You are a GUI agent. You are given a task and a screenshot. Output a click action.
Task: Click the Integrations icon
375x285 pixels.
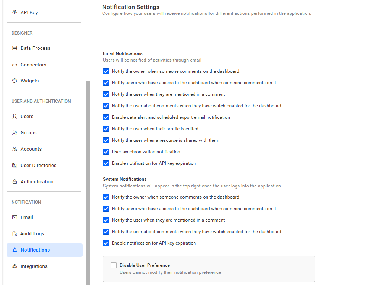14,266
